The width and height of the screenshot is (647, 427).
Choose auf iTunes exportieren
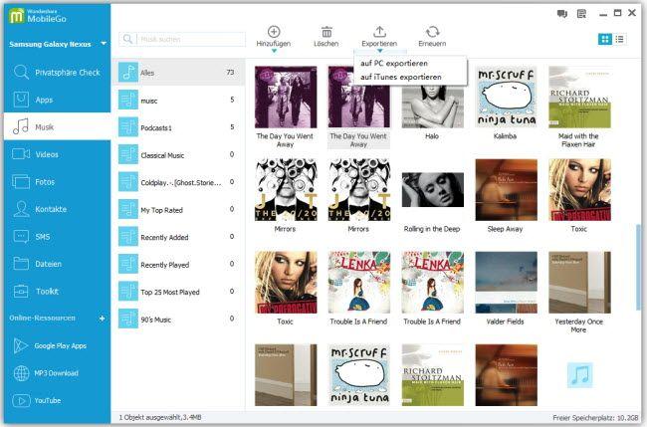click(401, 77)
